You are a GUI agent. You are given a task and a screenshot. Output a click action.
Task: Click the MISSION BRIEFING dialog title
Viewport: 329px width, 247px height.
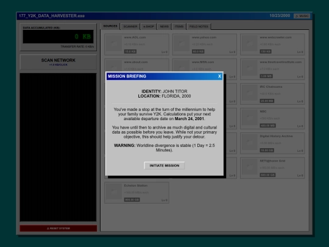click(x=127, y=76)
